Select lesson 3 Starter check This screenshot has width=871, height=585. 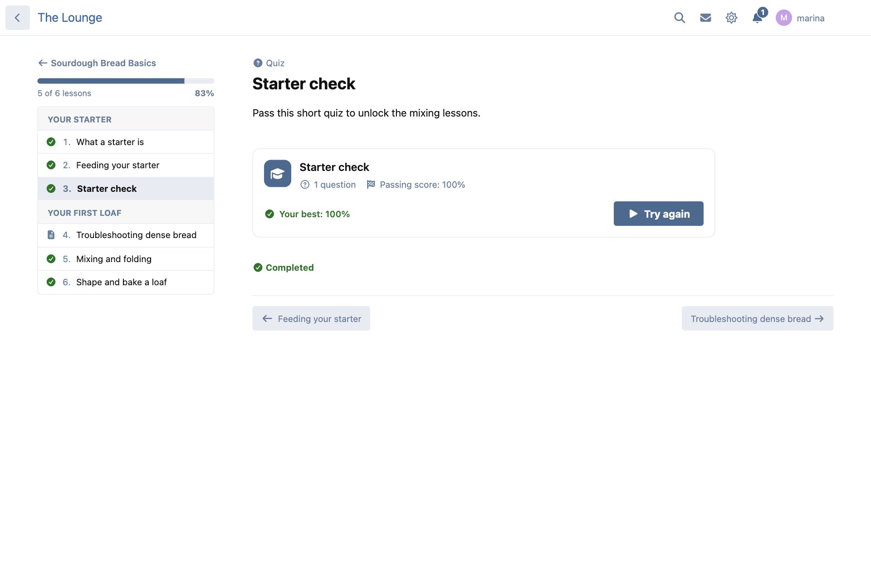click(126, 189)
